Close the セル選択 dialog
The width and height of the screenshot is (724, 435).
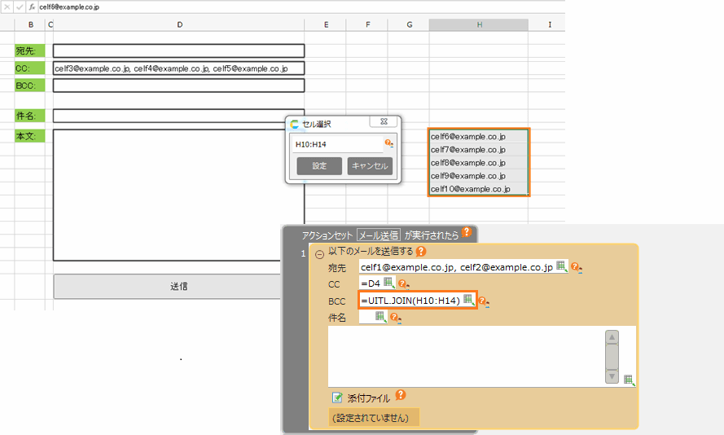[382, 122]
